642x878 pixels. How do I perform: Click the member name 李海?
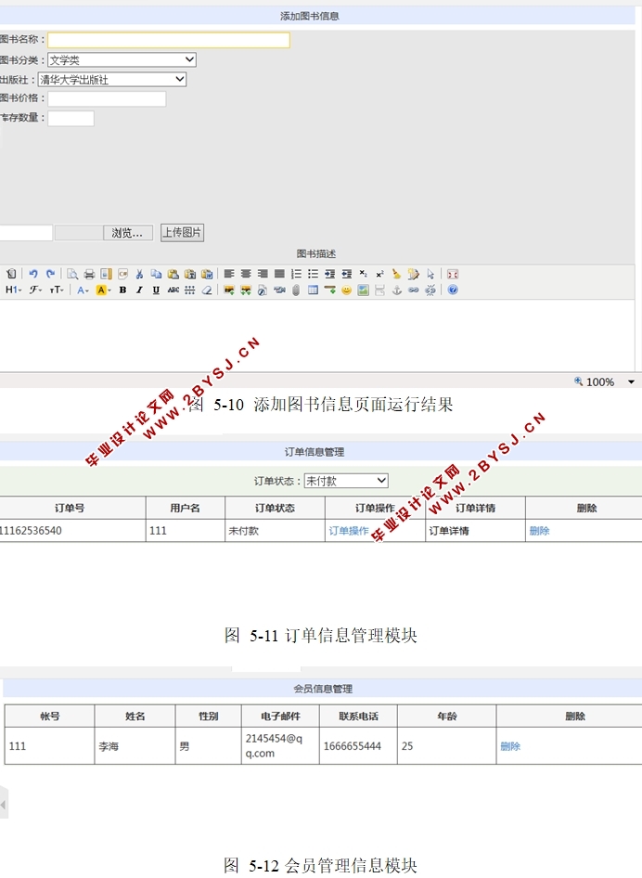[x=109, y=746]
